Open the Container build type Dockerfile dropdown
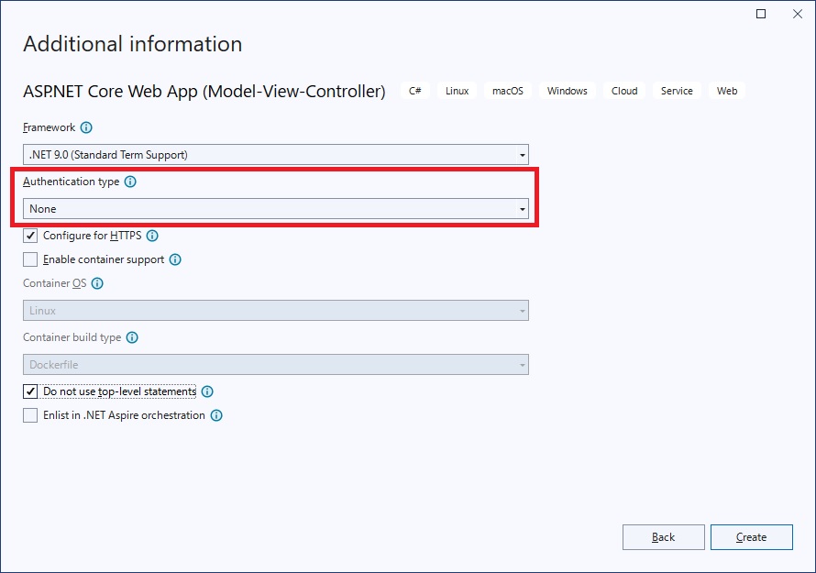The height and width of the screenshot is (573, 816). pos(276,364)
